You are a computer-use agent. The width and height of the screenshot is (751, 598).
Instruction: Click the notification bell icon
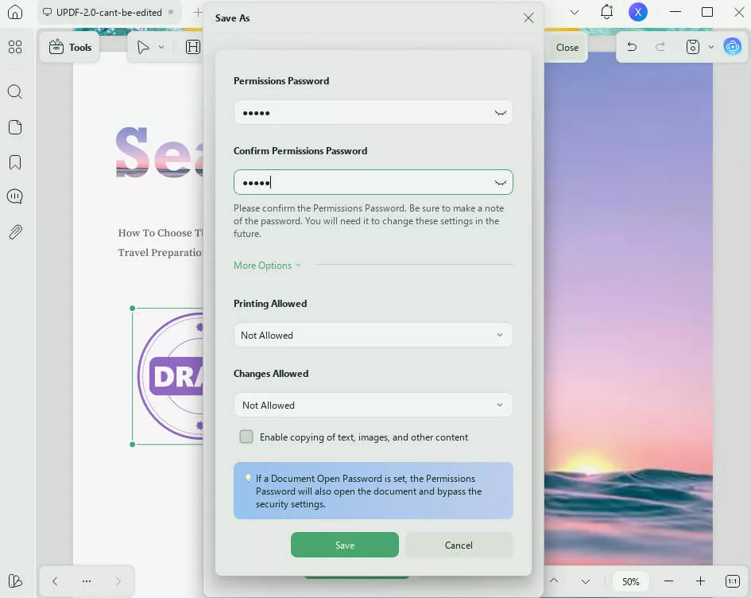[606, 12]
